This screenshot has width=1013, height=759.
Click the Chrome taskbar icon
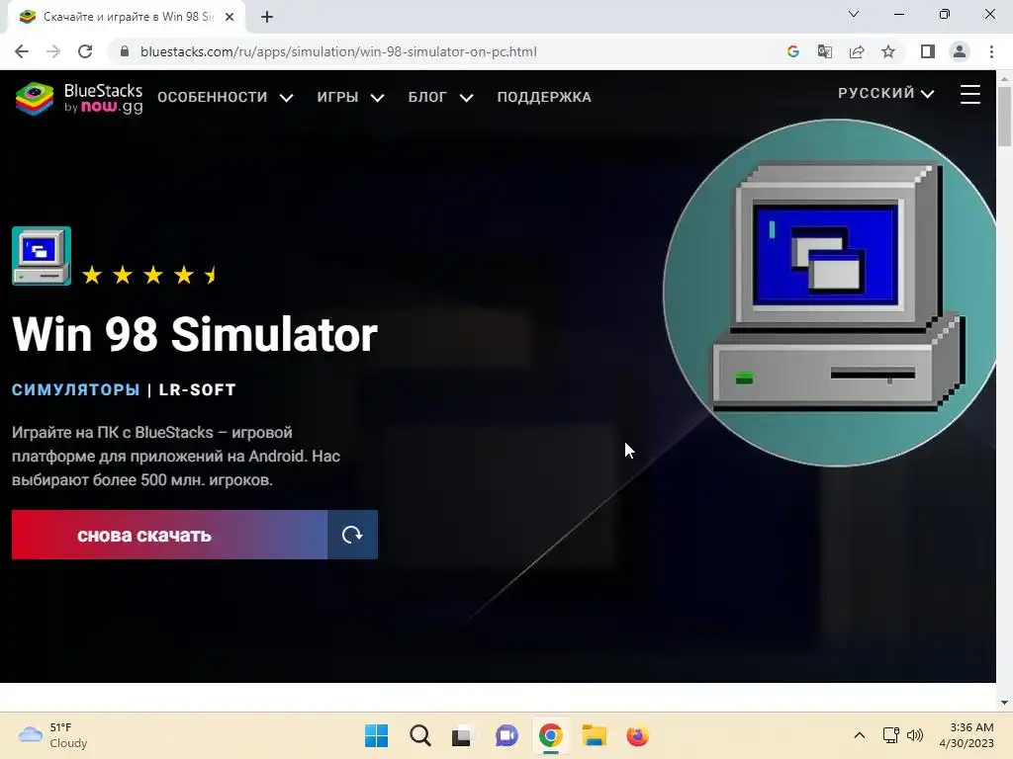click(550, 735)
